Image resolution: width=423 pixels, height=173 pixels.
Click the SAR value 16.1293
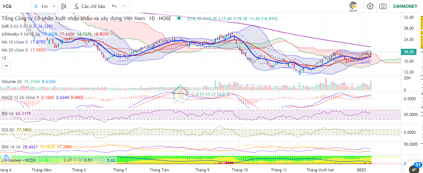[x=45, y=26]
